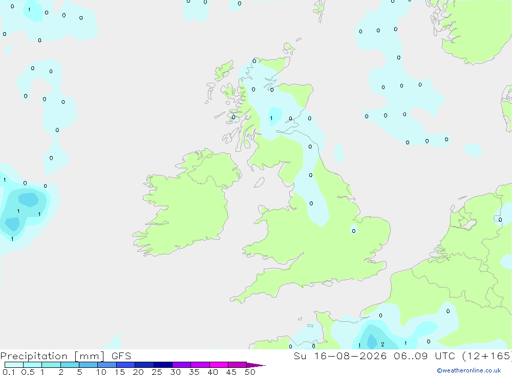Click the '[mm]' unit label
Screen dimensions: 512x375
pyautogui.click(x=90, y=356)
